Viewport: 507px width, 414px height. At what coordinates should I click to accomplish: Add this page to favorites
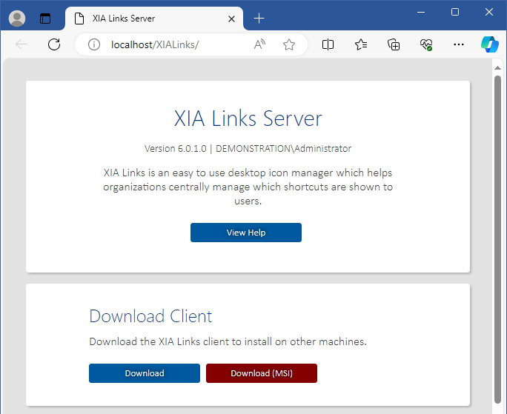click(x=289, y=44)
